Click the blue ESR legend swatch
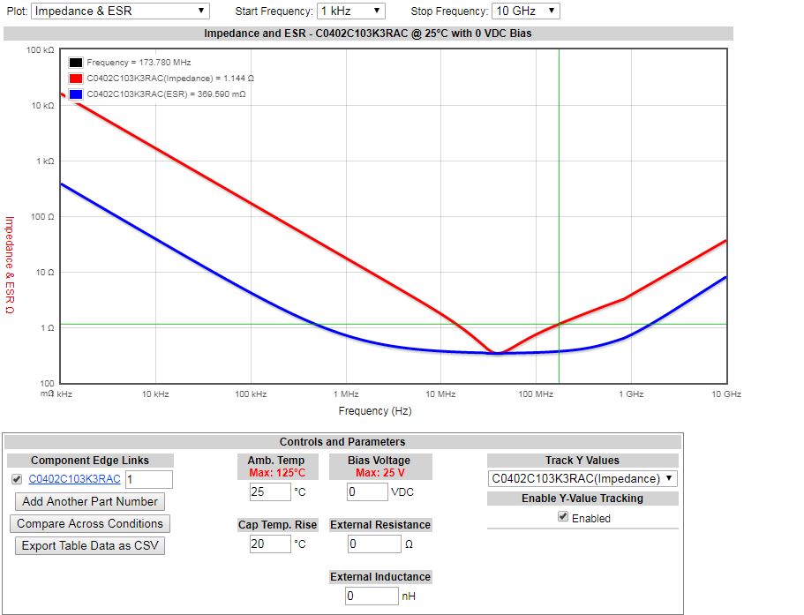The height and width of the screenshot is (615, 804). pyautogui.click(x=76, y=94)
